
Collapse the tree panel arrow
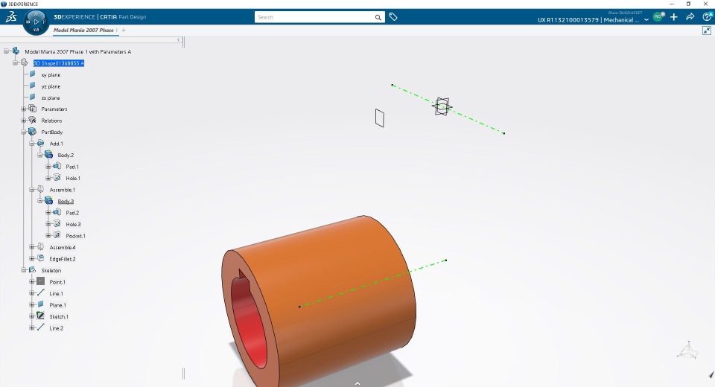pos(179,40)
